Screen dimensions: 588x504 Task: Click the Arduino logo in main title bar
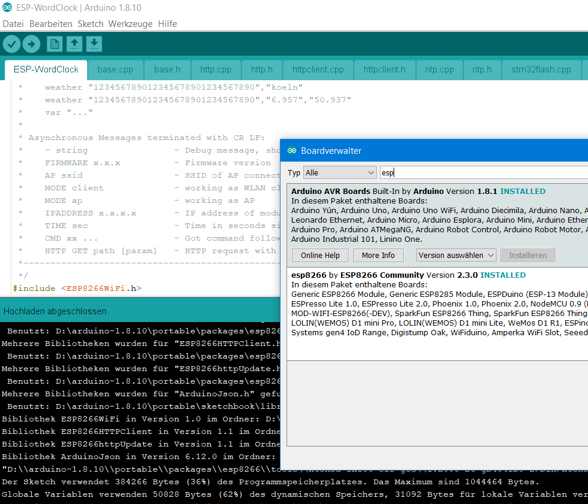[7, 8]
